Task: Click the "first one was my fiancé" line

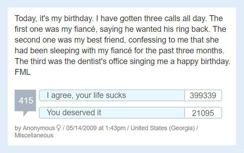Action: (120, 29)
